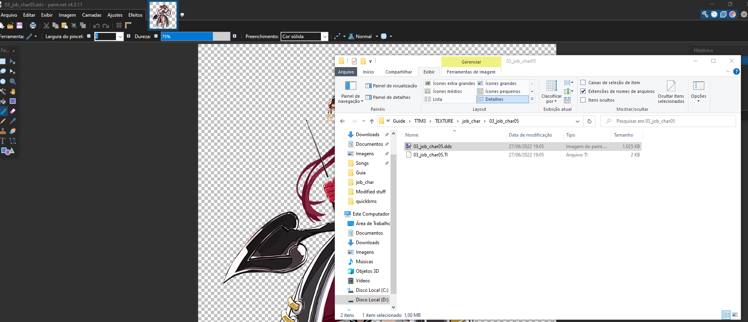This screenshot has width=748, height=322.
Task: Toggle the Tools window button
Action: (705, 14)
